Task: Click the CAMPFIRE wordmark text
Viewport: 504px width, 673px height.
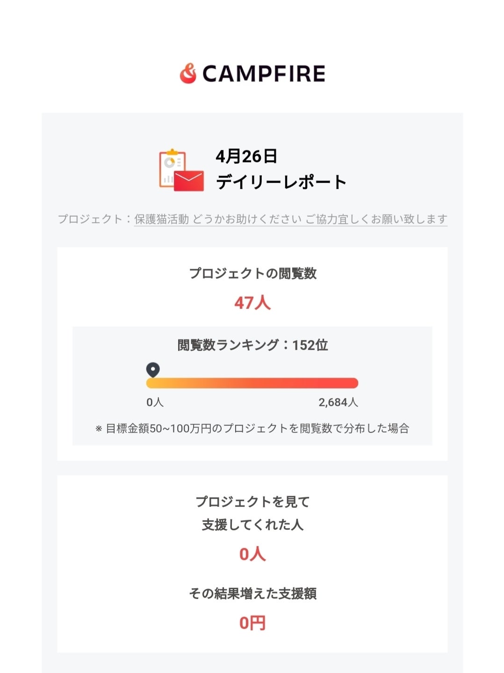Action: pos(264,74)
